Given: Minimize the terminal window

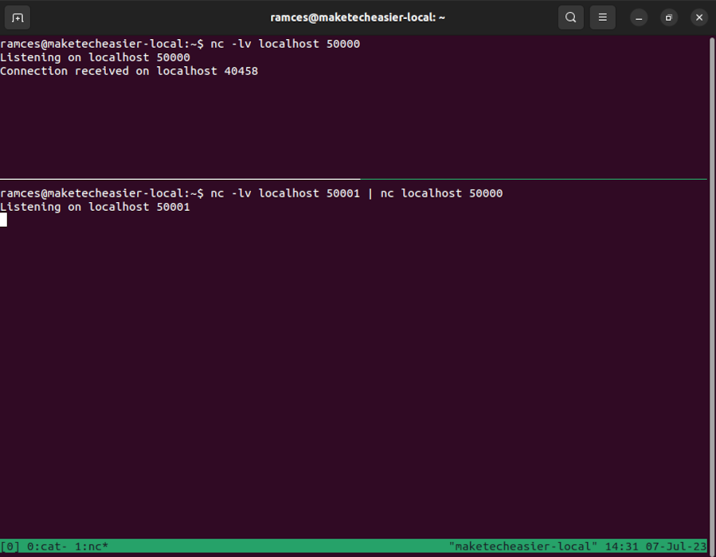Looking at the screenshot, I should tap(639, 18).
